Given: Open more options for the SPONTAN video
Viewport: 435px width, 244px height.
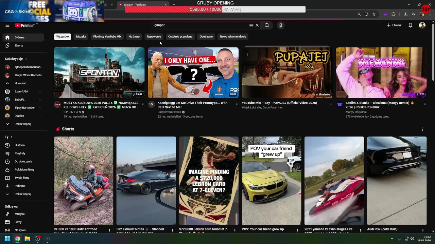Looking at the screenshot, I should [143, 103].
